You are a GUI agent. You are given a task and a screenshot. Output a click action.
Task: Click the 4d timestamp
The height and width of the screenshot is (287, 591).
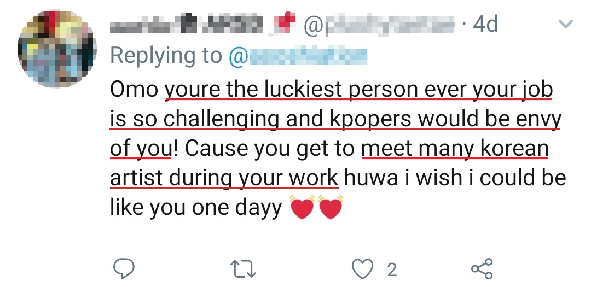pos(485,24)
